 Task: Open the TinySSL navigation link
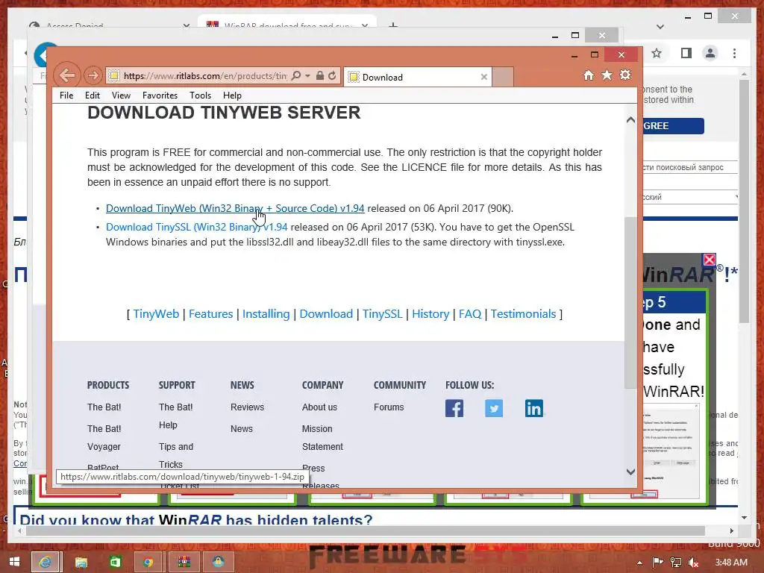383,314
